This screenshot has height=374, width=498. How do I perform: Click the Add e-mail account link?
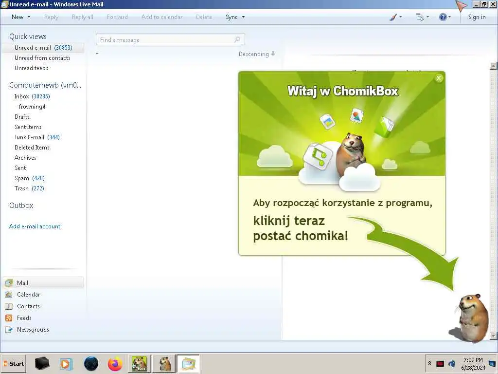coord(35,226)
